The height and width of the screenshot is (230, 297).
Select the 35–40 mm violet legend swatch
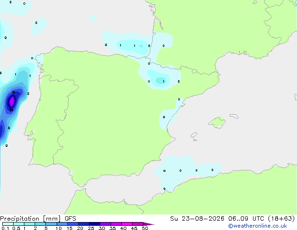[116, 224]
